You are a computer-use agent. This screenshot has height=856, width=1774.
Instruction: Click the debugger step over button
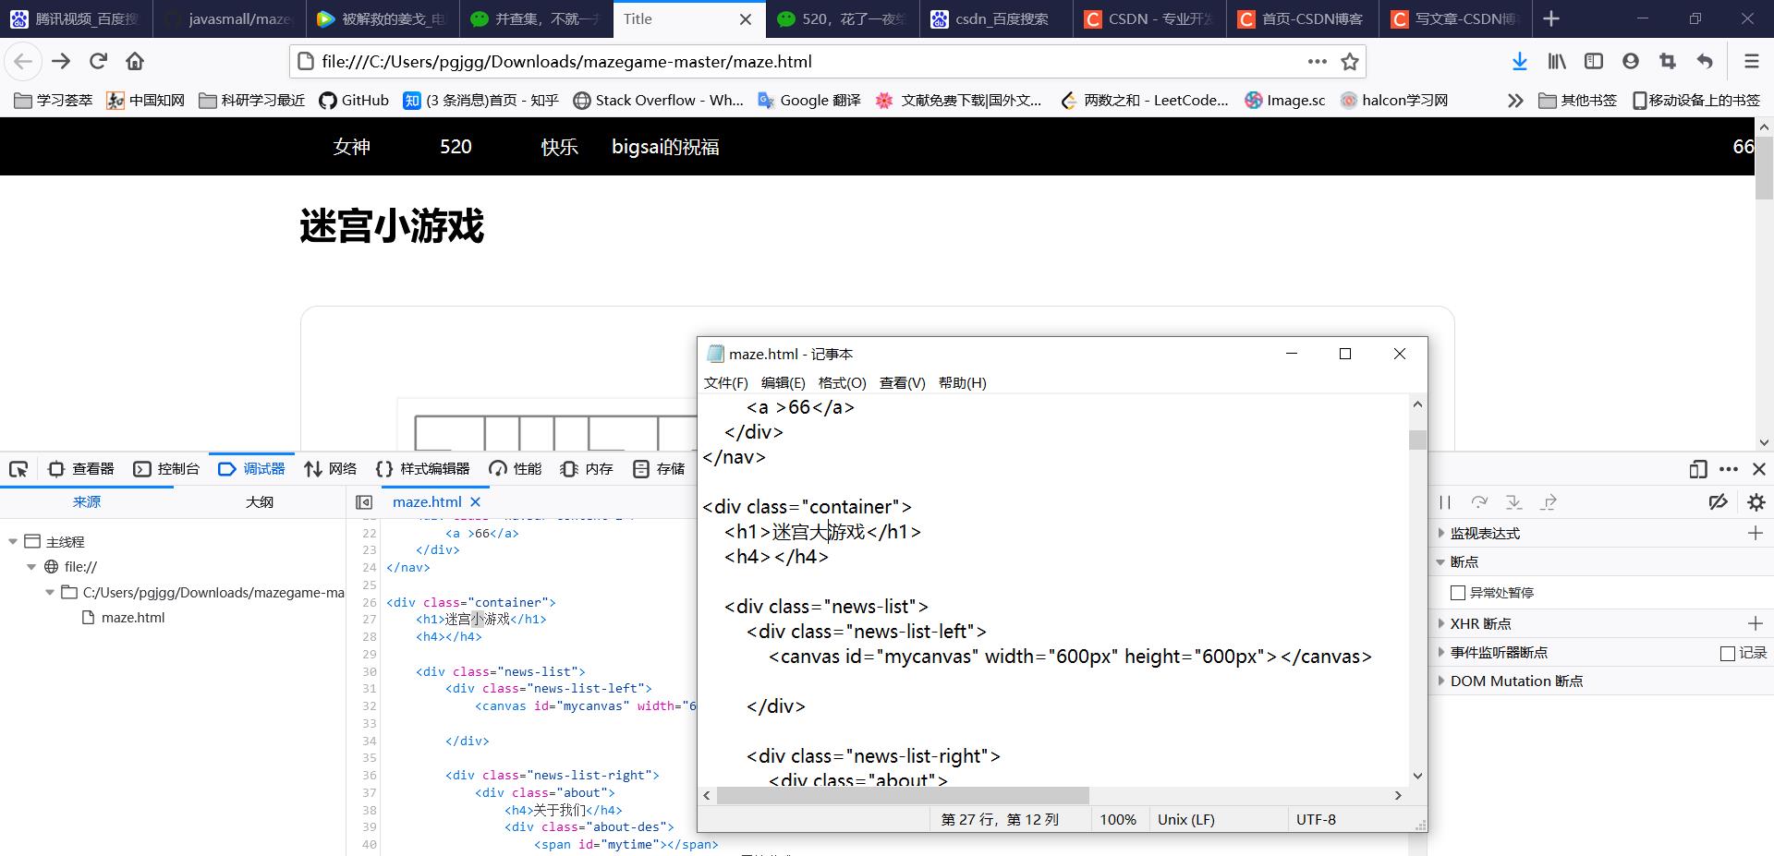point(1479,502)
